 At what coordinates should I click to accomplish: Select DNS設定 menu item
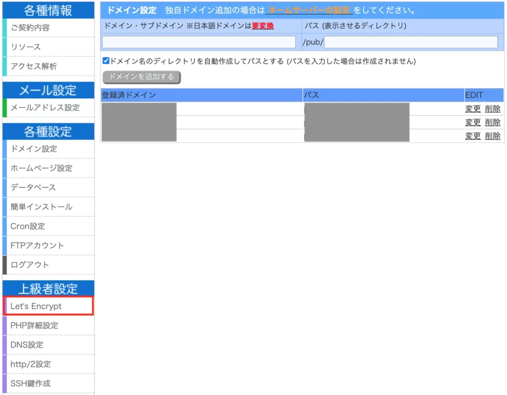27,345
